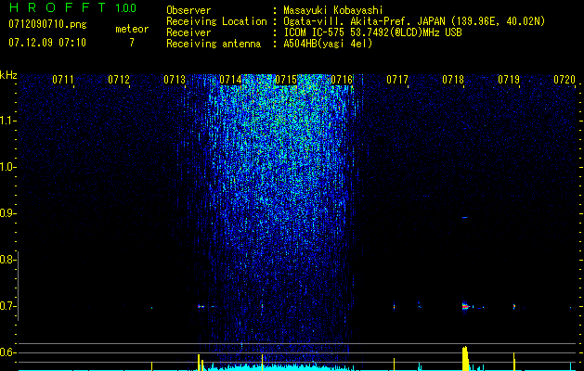584x371 pixels.
Task: Click the strong red meteor echo near 0718
Action: tap(465, 307)
